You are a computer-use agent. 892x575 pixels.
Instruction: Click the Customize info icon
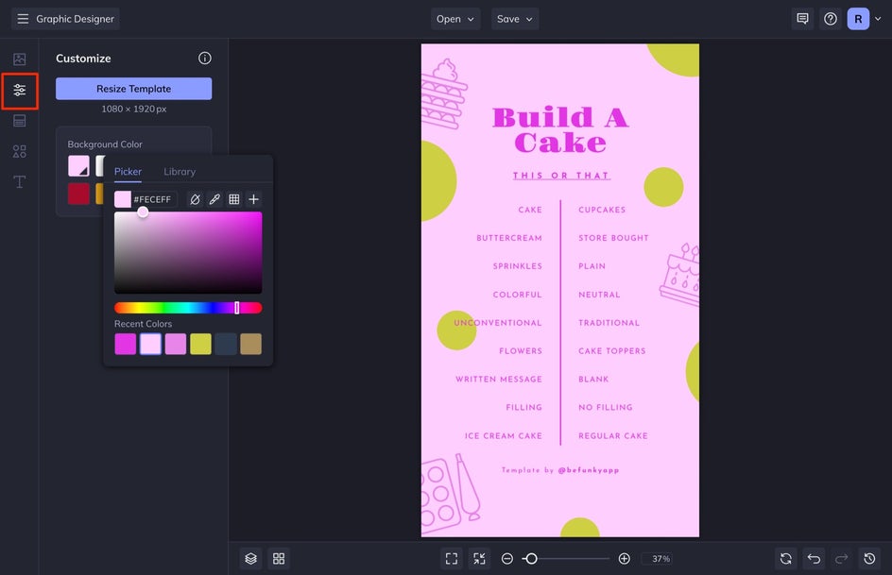click(205, 58)
